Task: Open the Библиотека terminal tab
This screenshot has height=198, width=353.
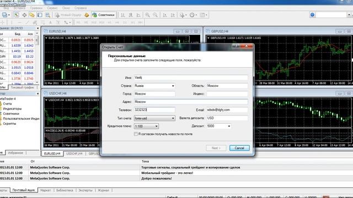Action: click(x=65, y=190)
